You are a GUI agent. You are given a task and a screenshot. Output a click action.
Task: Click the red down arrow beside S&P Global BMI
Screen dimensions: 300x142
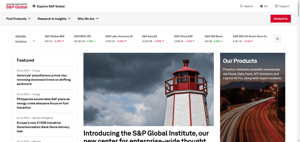click(63, 41)
